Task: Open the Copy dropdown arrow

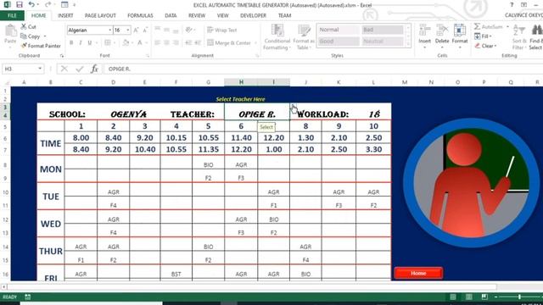Action: [45, 36]
